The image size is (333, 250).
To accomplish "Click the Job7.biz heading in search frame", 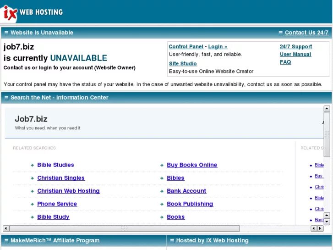I will point(31,119).
